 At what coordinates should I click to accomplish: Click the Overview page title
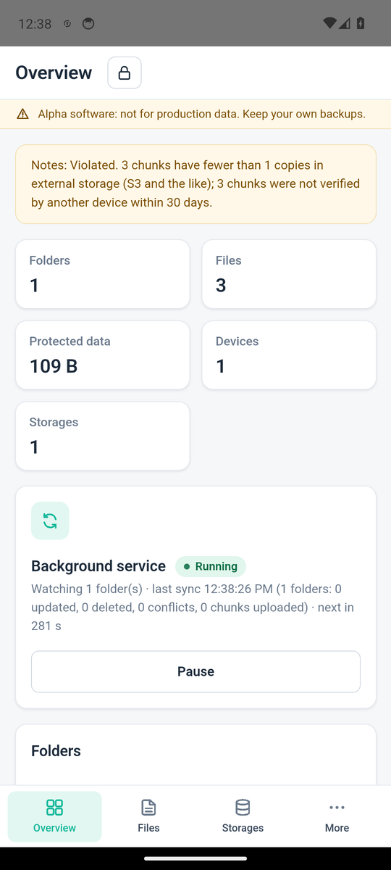coord(54,72)
